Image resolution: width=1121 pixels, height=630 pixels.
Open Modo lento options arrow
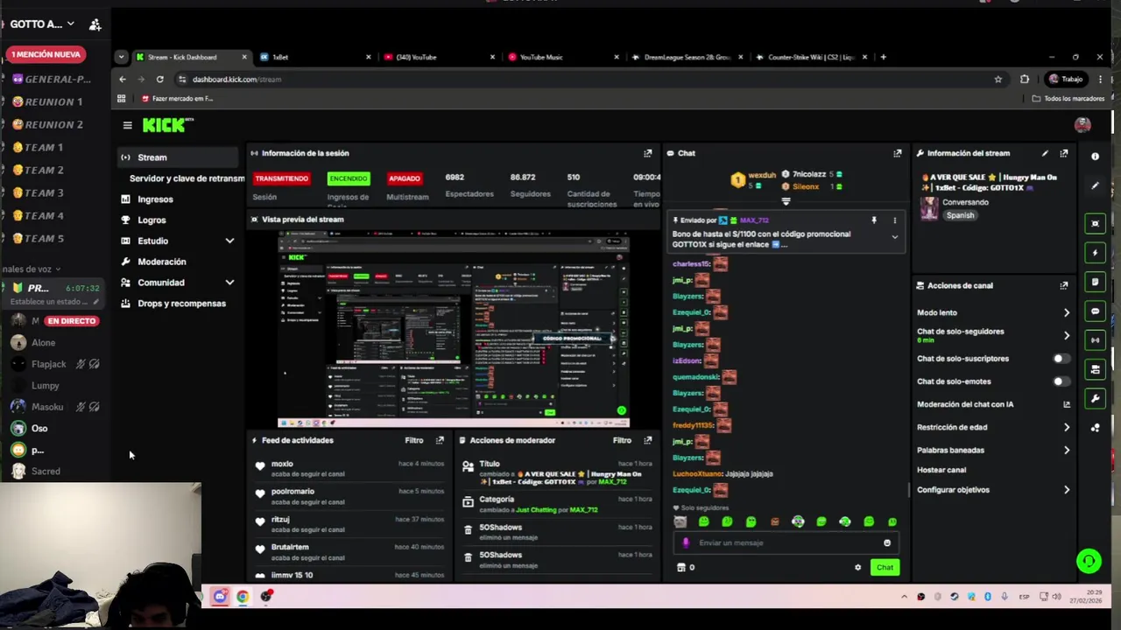(x=1066, y=312)
